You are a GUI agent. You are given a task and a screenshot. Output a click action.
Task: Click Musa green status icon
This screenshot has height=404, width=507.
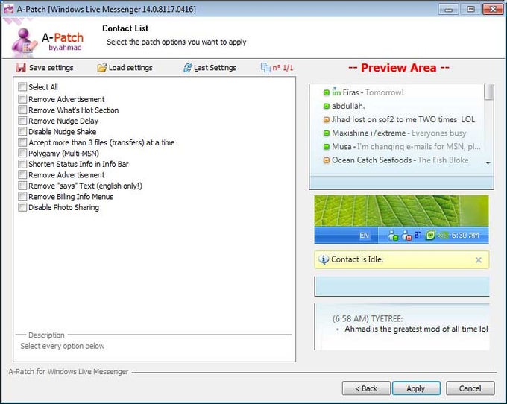click(327, 147)
